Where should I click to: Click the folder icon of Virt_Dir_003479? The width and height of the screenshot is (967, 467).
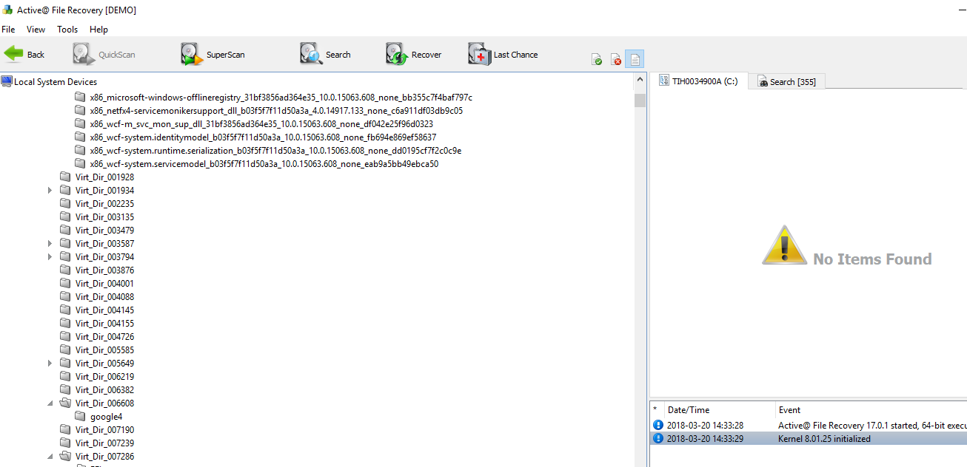pos(65,231)
